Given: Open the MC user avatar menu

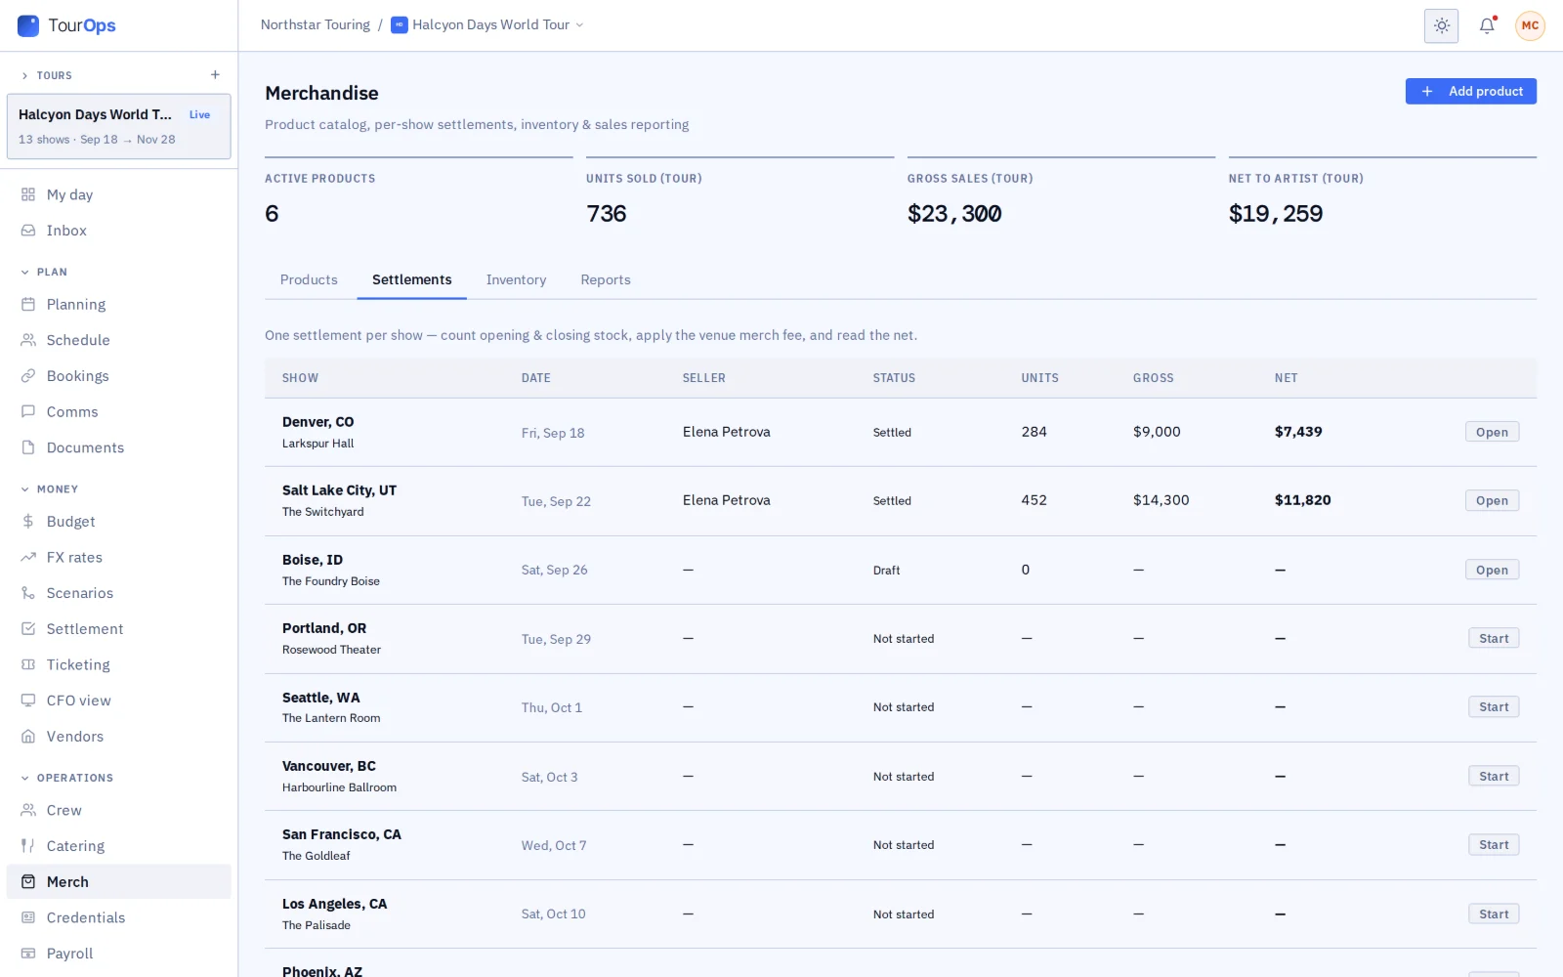Looking at the screenshot, I should point(1530,25).
